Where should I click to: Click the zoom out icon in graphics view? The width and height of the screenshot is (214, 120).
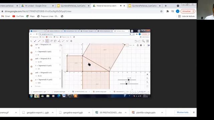coord(147,82)
